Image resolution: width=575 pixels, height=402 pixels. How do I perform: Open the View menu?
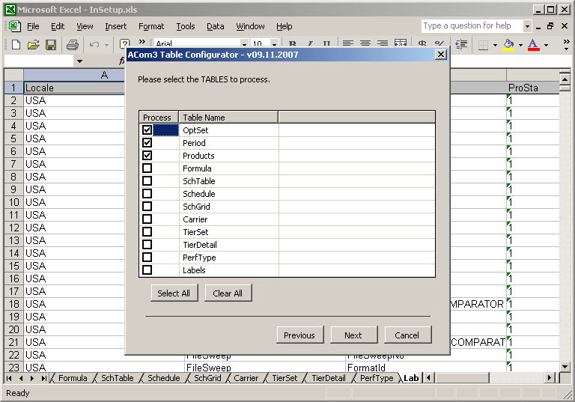pyautogui.click(x=85, y=26)
